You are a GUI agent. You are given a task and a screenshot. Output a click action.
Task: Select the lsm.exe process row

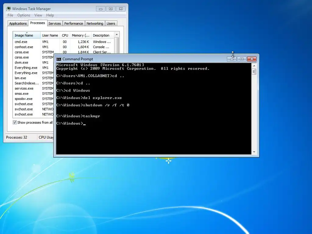(x=34, y=78)
